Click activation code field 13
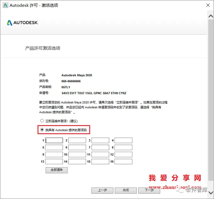 tap(54, 162)
